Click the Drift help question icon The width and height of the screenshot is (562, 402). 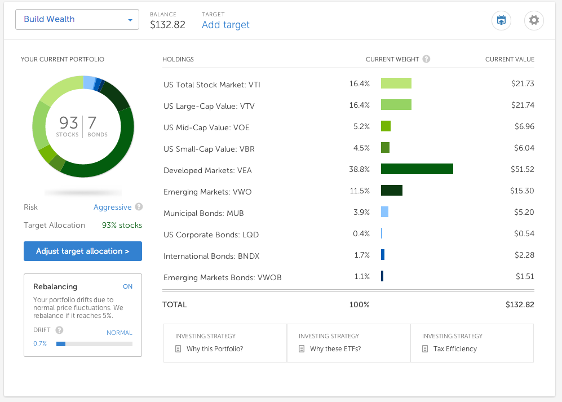point(60,330)
